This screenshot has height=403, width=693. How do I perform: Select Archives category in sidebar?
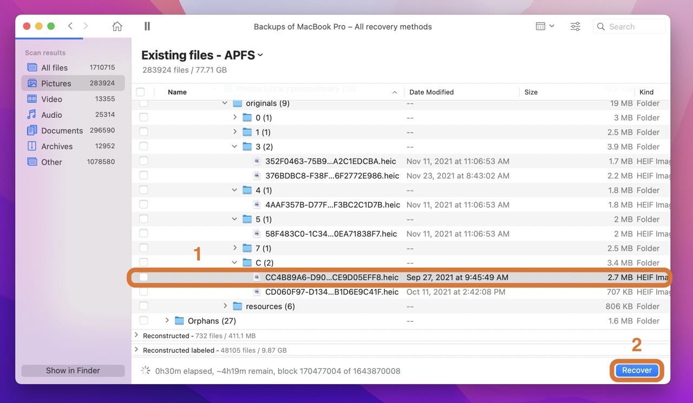tap(73, 146)
